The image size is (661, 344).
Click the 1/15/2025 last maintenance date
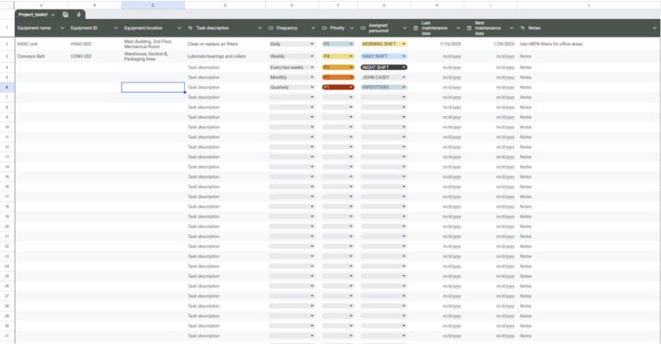(450, 44)
